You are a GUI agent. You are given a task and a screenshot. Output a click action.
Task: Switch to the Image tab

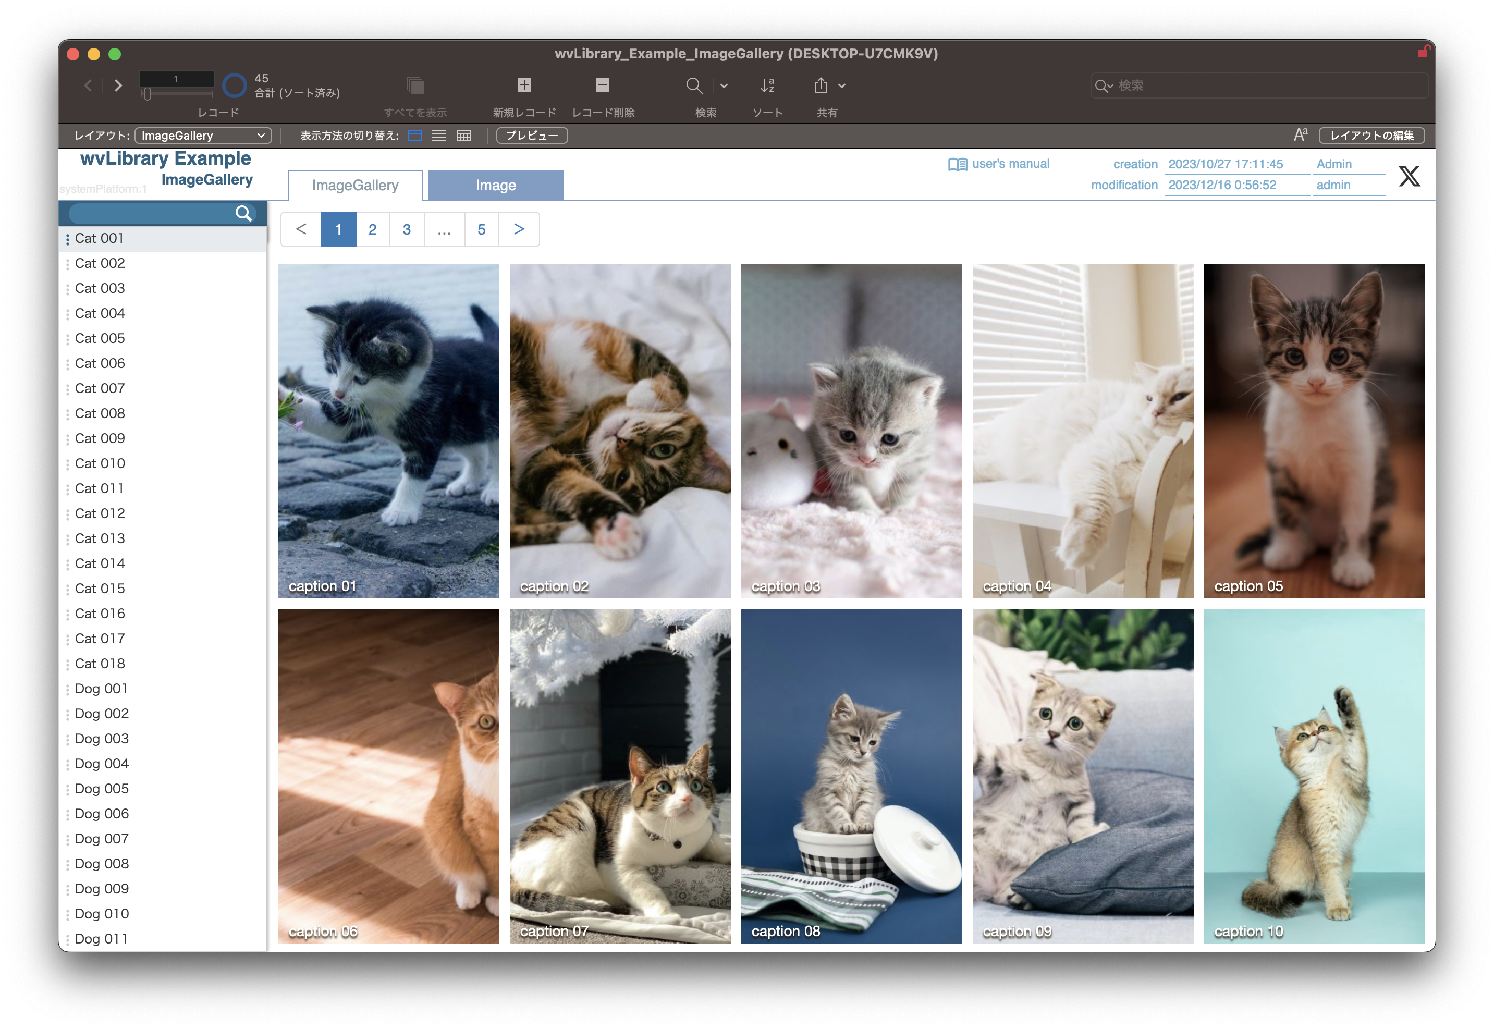click(495, 186)
